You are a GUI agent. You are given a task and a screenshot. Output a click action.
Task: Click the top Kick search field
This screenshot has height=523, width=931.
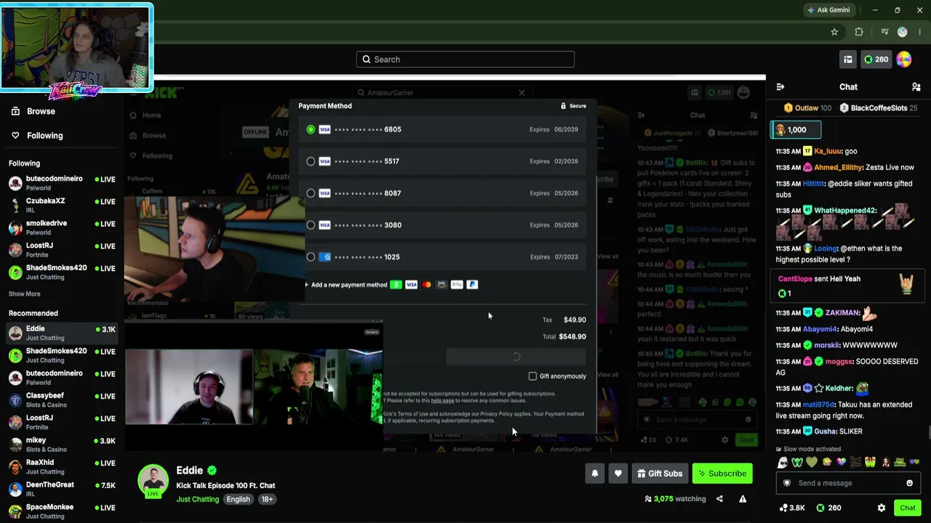point(465,60)
